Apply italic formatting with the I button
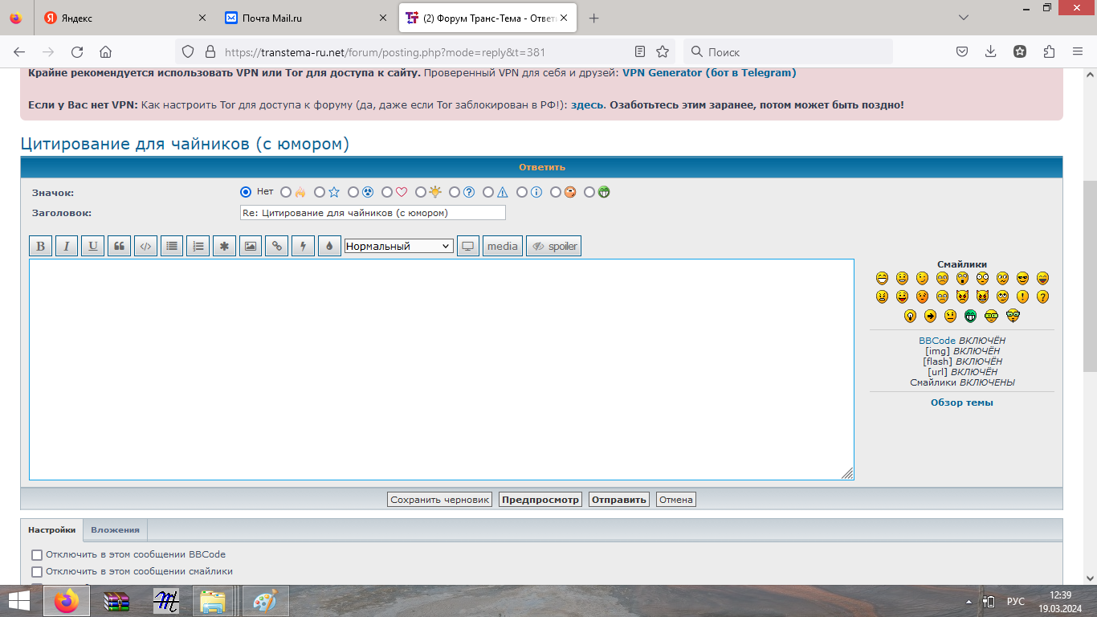This screenshot has height=617, width=1097. [67, 246]
